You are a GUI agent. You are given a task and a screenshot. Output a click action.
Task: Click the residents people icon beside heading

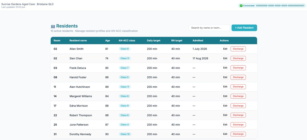pos(53,26)
